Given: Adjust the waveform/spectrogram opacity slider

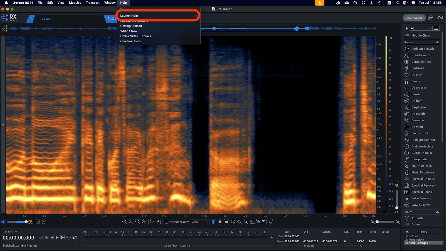Looking at the screenshot, I should click(x=26, y=222).
